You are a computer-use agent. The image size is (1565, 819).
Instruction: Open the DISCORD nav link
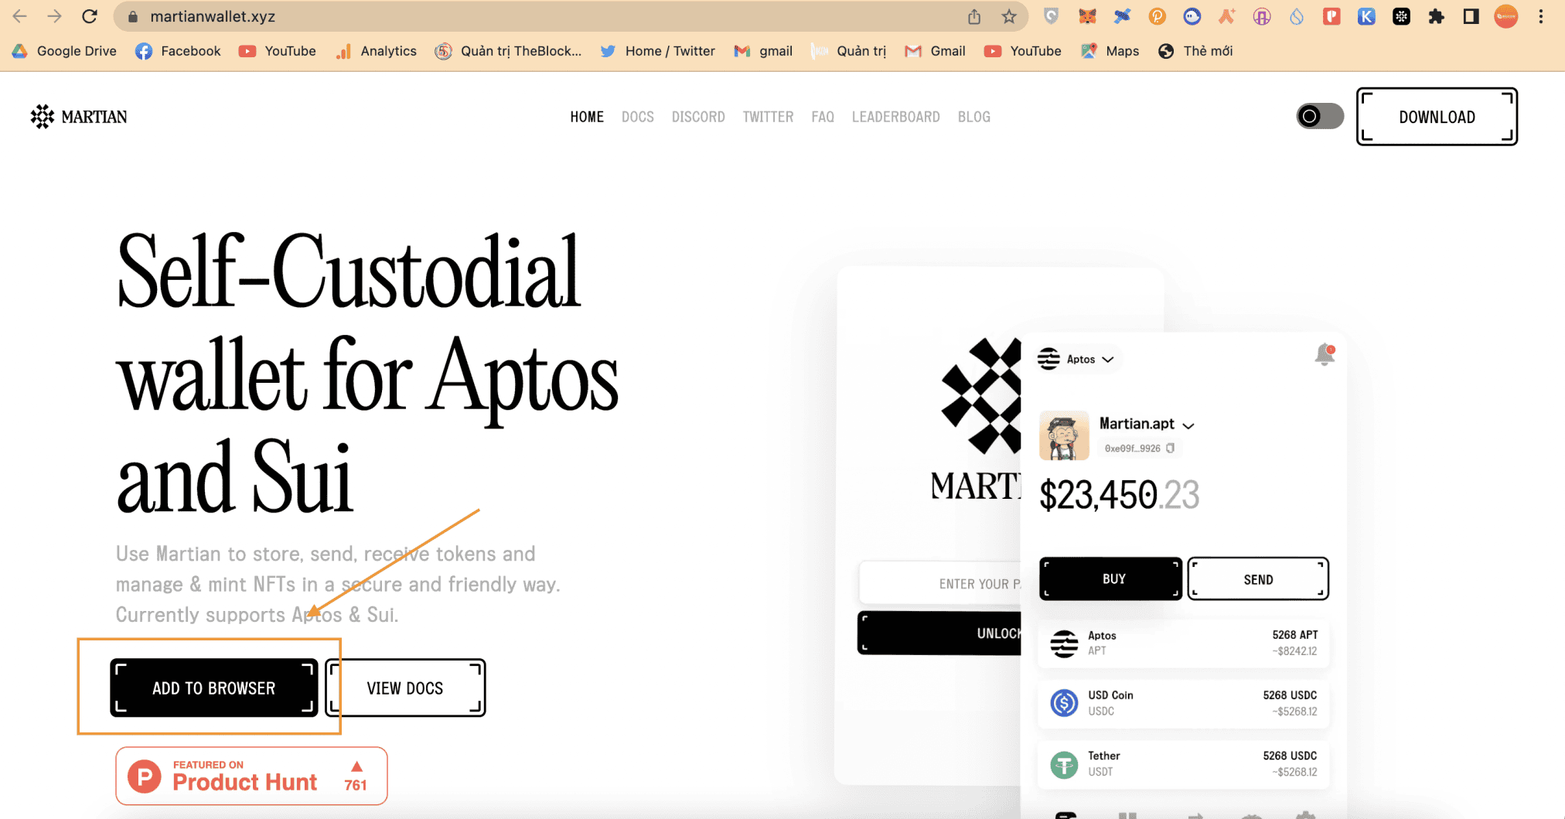(x=698, y=117)
